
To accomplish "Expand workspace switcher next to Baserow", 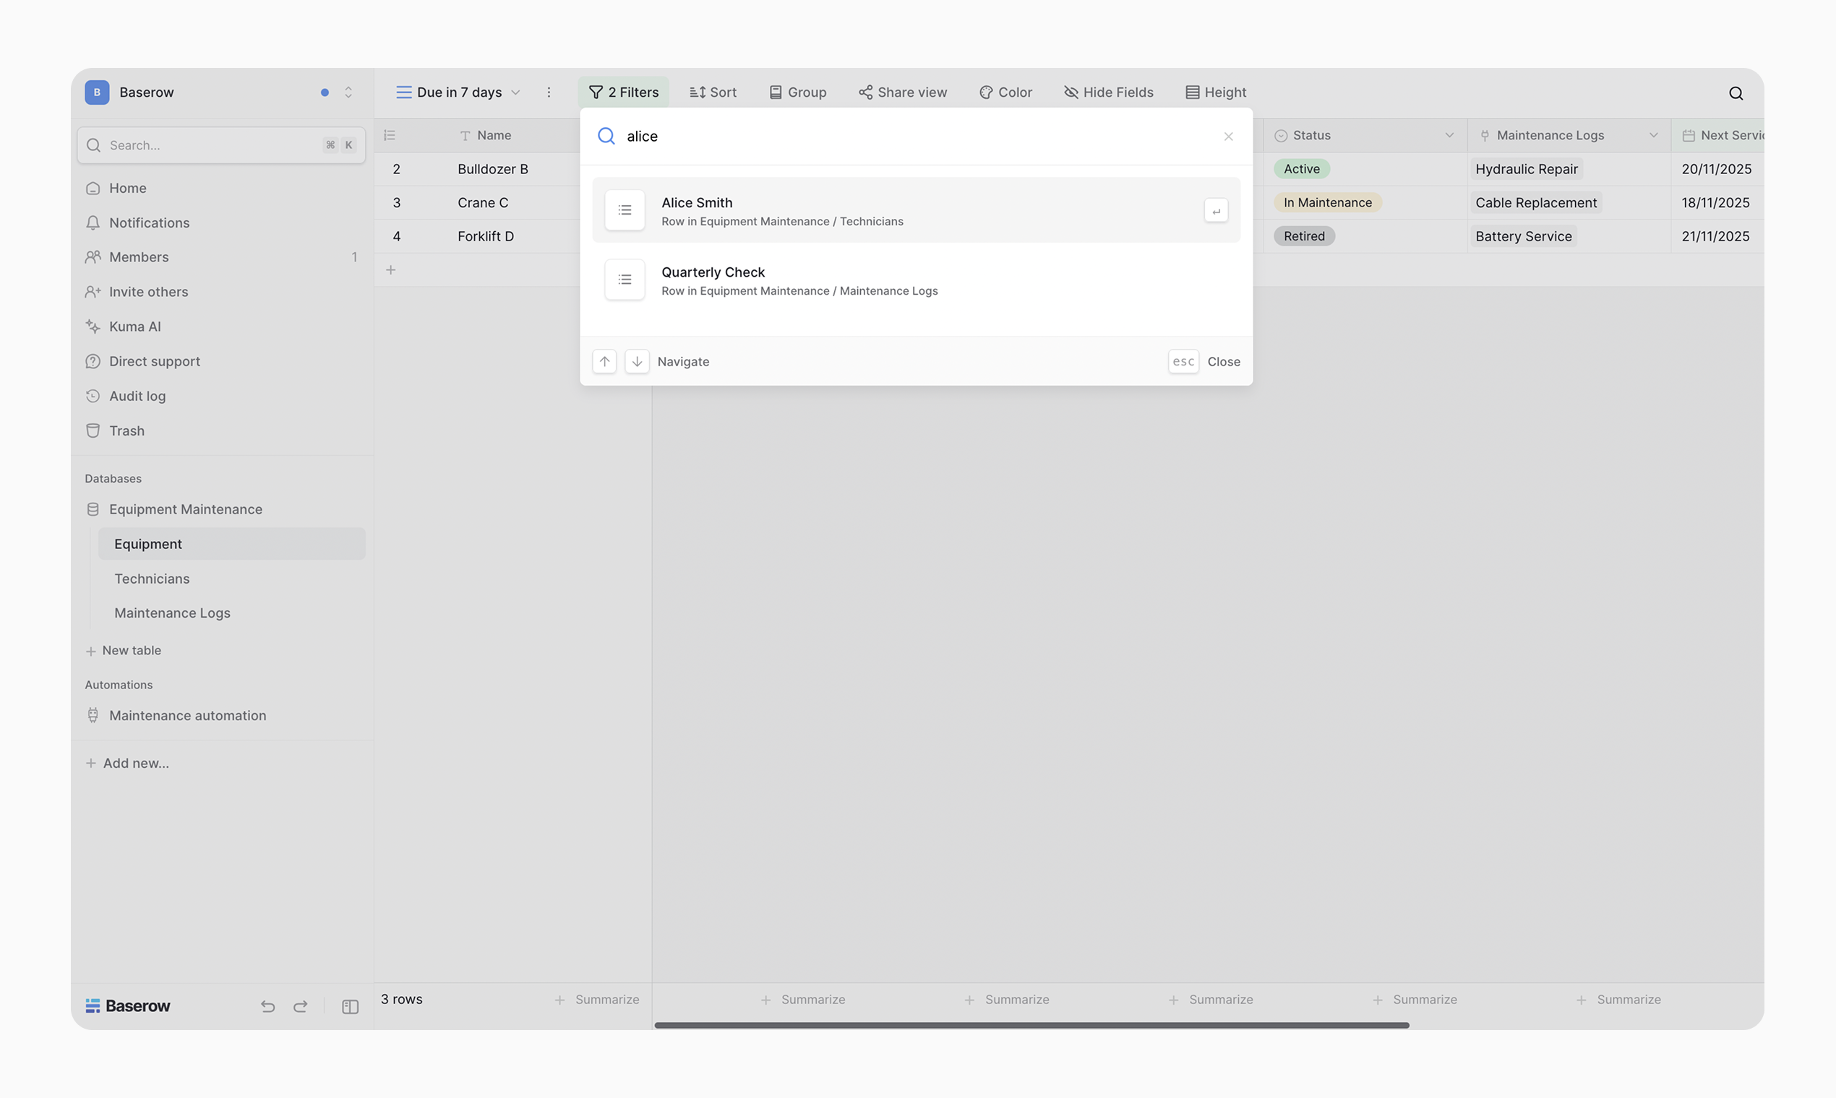I will click(x=348, y=92).
